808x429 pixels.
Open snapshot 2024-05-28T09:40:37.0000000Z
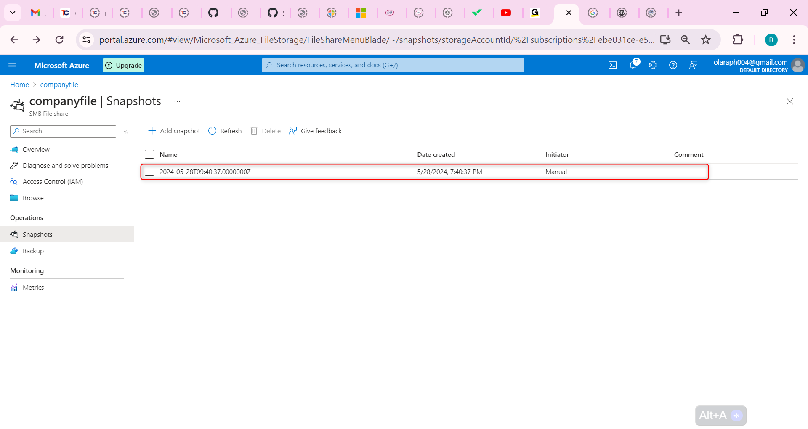coord(205,172)
